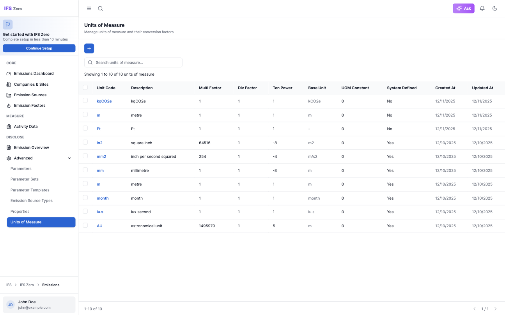Click the plus icon to add unit

[89, 48]
